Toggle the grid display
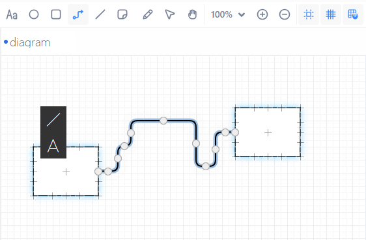The width and height of the screenshot is (366, 240). 331,14
